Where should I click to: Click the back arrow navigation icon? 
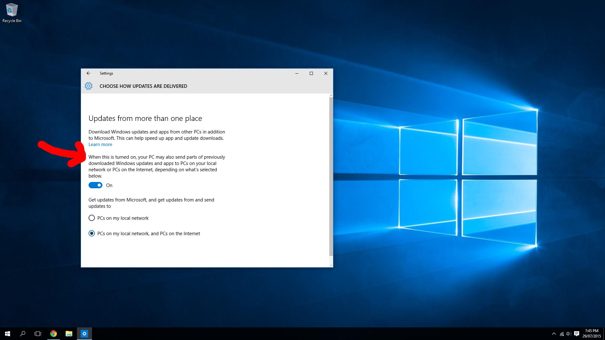tap(88, 73)
